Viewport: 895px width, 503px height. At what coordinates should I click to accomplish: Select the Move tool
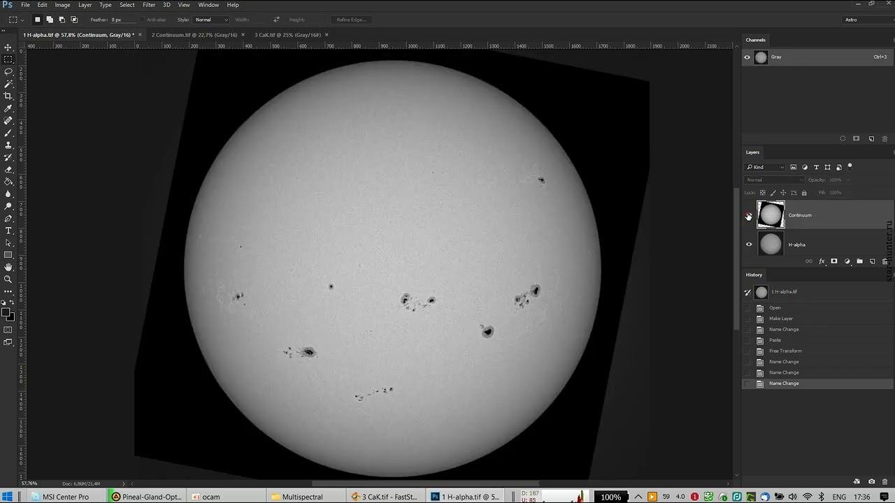click(8, 48)
